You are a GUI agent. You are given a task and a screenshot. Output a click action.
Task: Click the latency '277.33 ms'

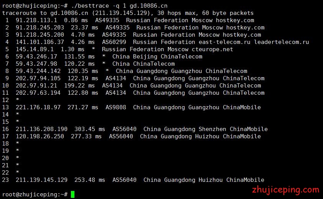pyautogui.click(x=86, y=136)
